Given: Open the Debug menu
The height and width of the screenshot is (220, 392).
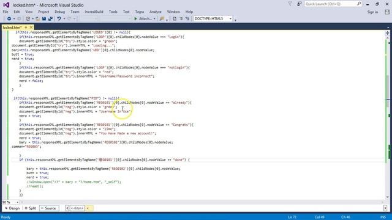Looking at the screenshot, I should click(59, 12).
